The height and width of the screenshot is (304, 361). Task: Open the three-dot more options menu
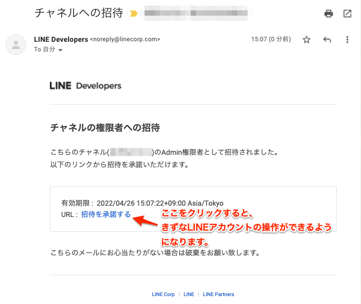pos(347,40)
